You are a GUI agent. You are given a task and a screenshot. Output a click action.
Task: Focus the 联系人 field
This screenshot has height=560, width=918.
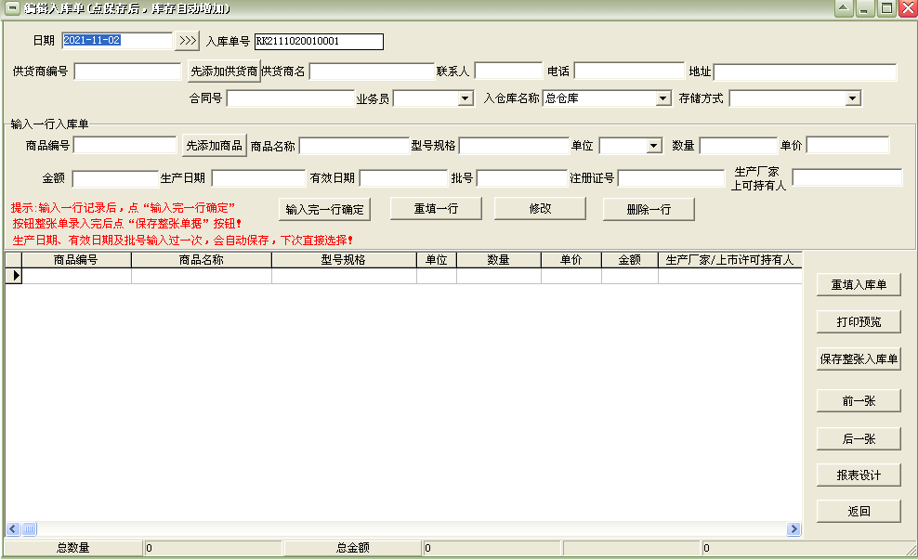click(509, 71)
